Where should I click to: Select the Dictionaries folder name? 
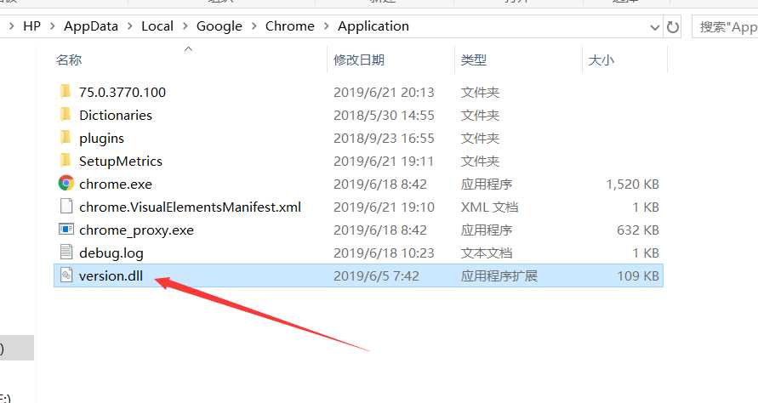116,115
